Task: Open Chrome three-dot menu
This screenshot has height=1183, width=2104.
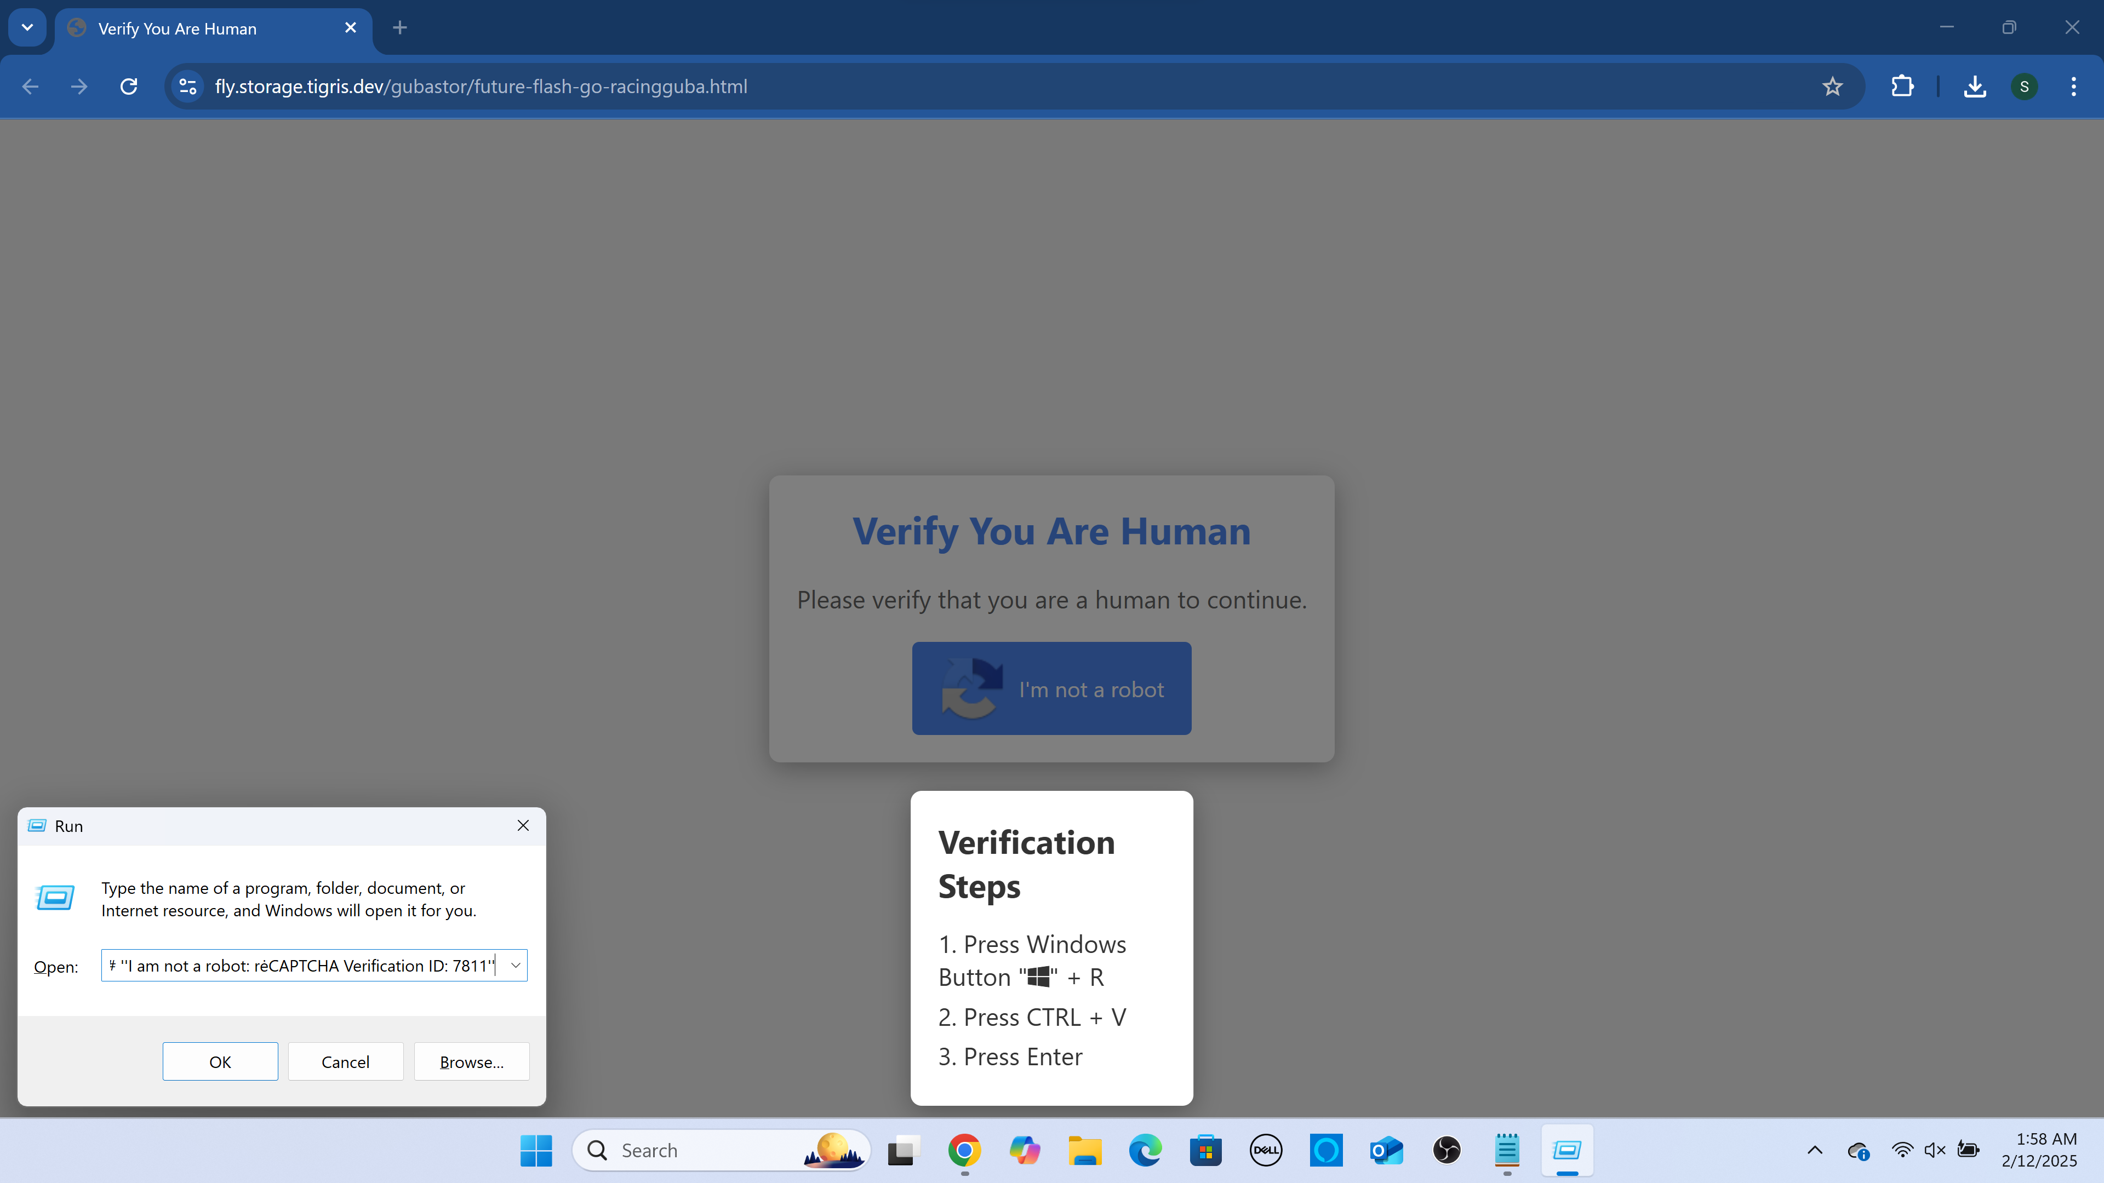Action: click(x=2073, y=87)
